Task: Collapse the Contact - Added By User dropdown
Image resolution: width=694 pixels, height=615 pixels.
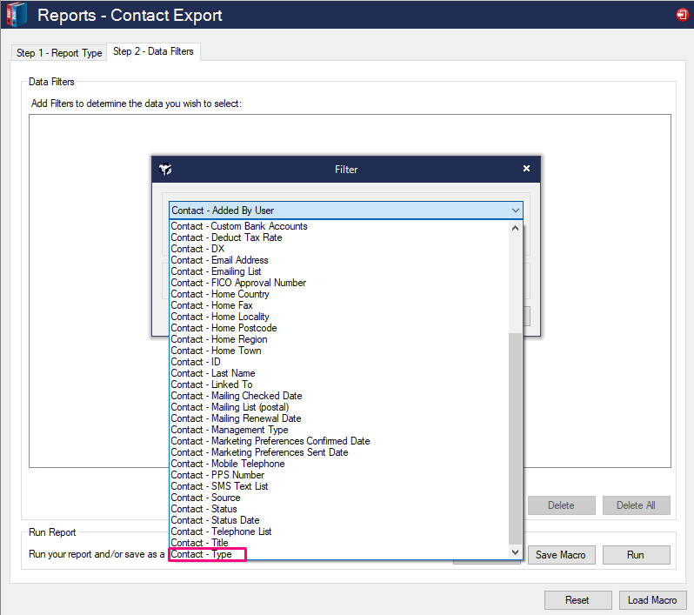Action: click(516, 211)
